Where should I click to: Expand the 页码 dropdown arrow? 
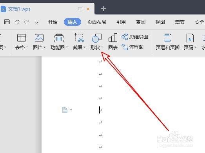195,47
